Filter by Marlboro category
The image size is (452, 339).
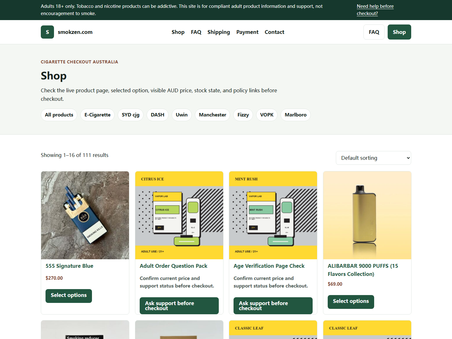click(296, 115)
